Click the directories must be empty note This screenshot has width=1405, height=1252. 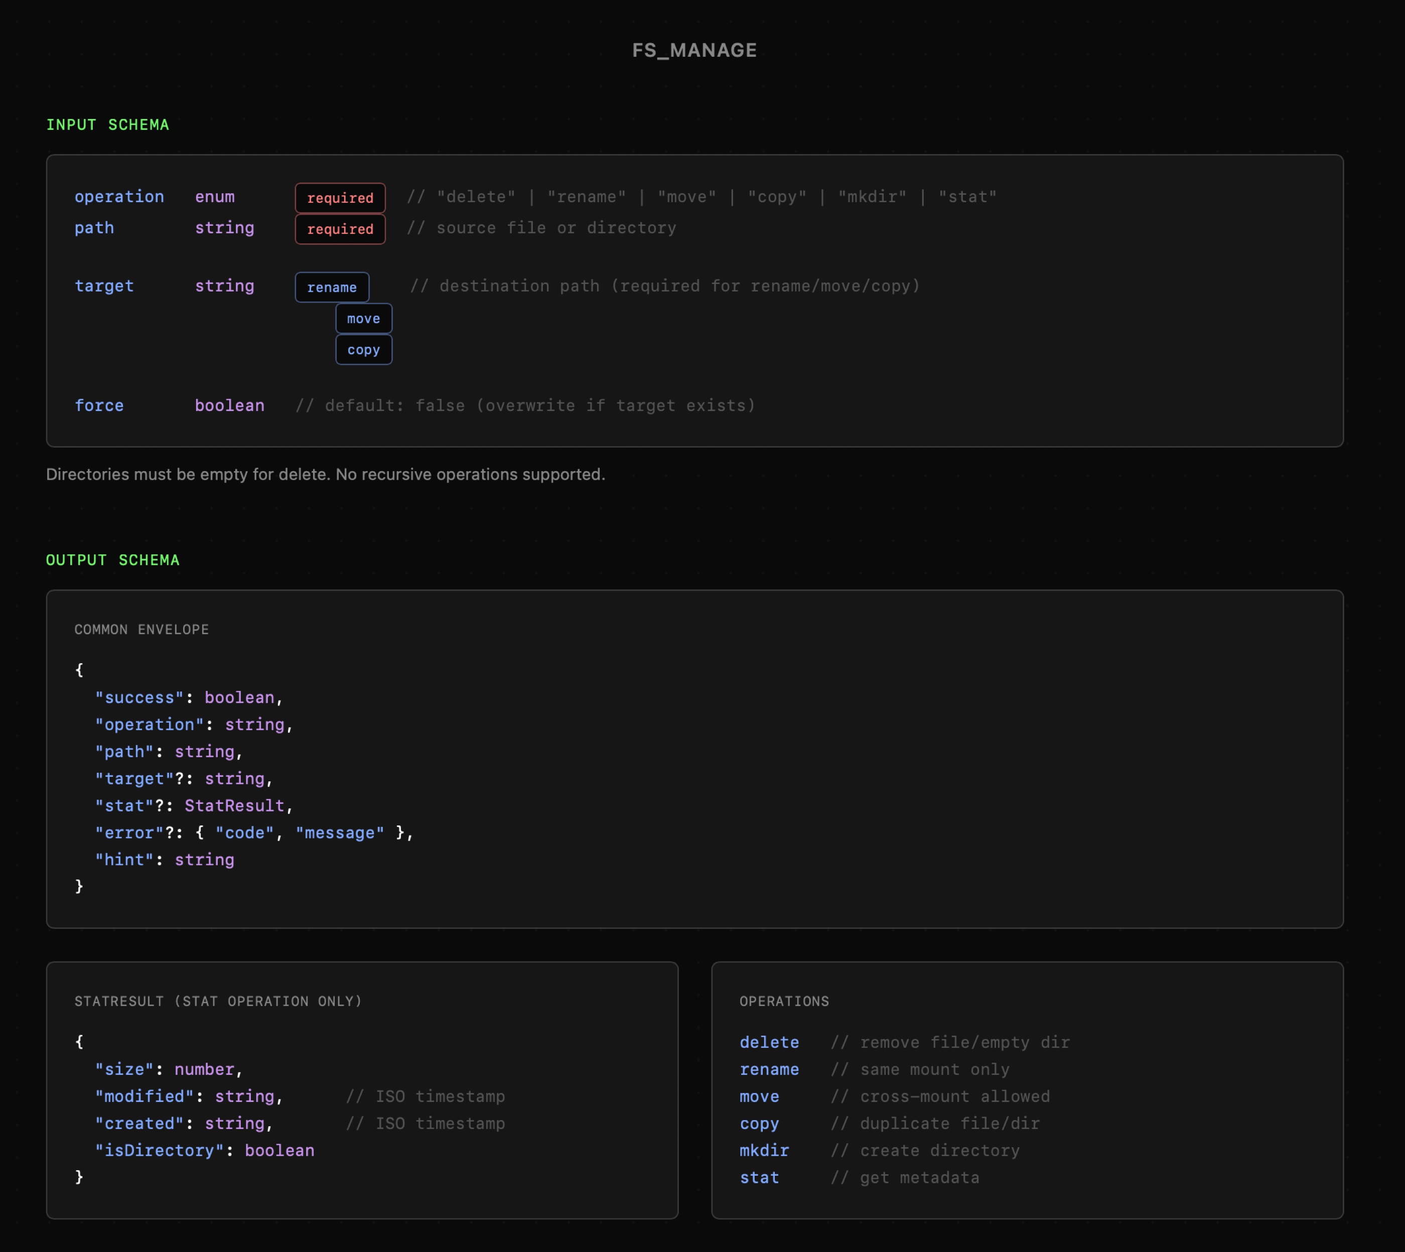tap(325, 475)
